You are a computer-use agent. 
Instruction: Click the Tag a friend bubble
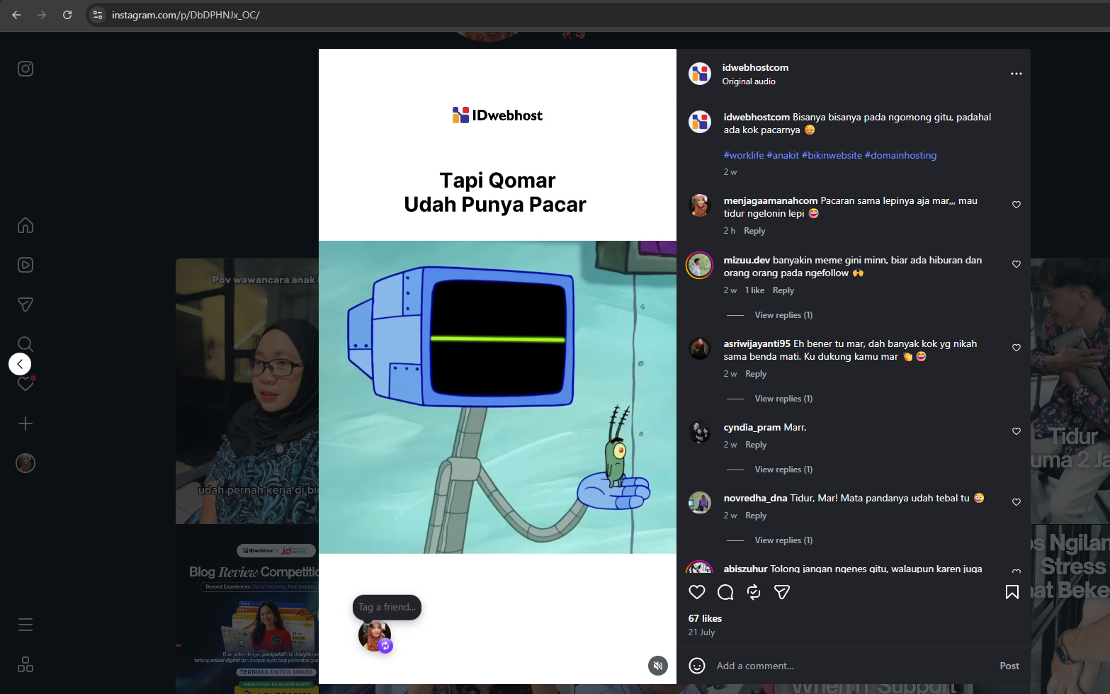click(387, 607)
